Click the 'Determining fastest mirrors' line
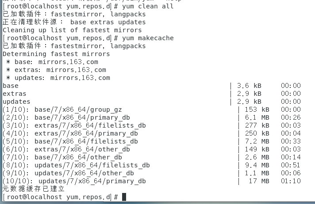The width and height of the screenshot is (315, 204). (x=56, y=54)
